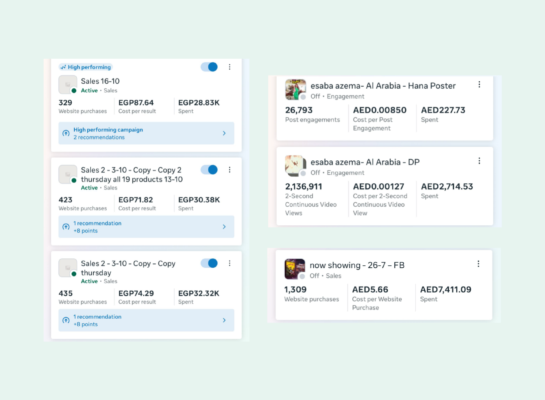Screen dimensions: 545x400
Task: Open the Sales 16-10 campaign title
Action: point(100,81)
